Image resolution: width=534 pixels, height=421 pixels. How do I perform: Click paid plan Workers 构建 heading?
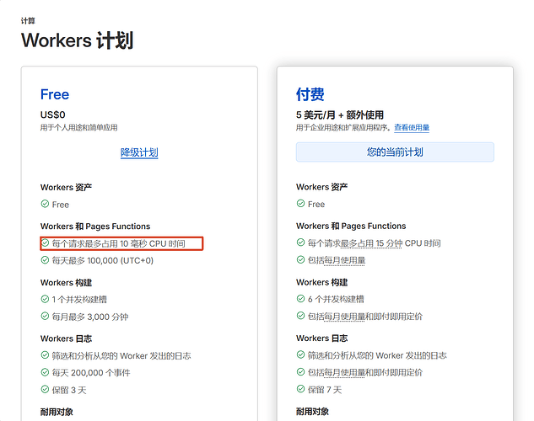coord(321,282)
